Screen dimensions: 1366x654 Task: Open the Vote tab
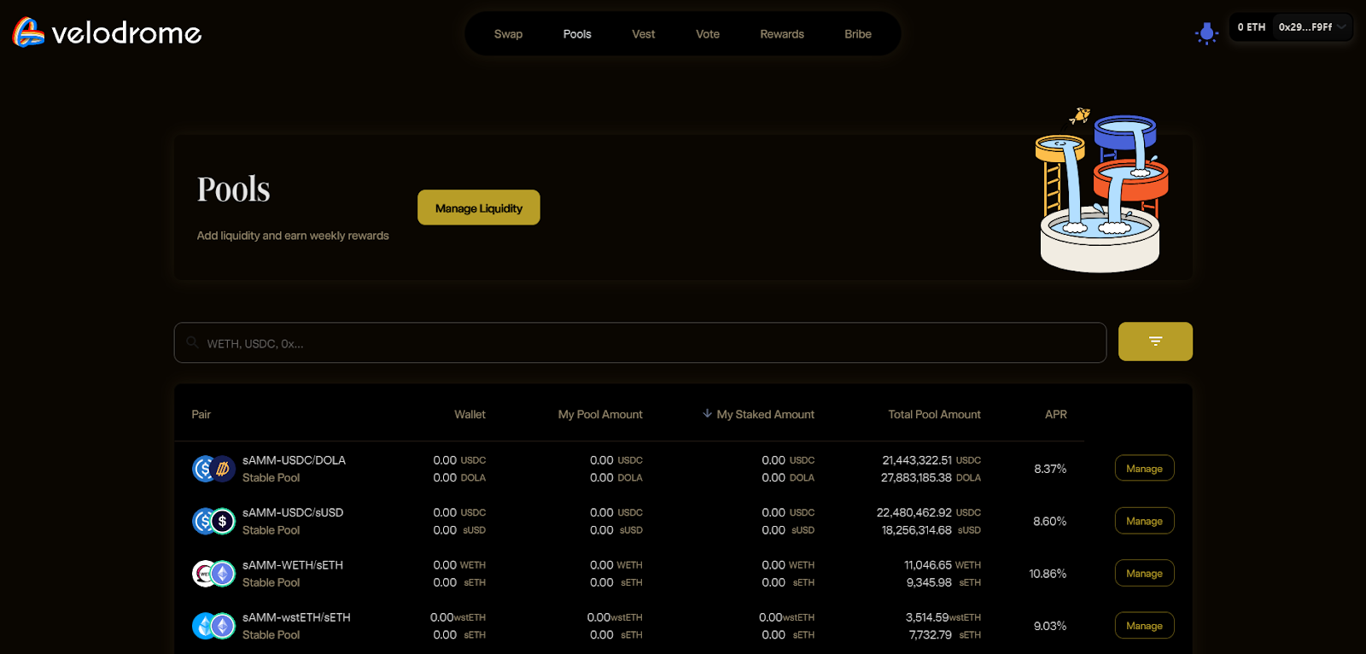(708, 34)
